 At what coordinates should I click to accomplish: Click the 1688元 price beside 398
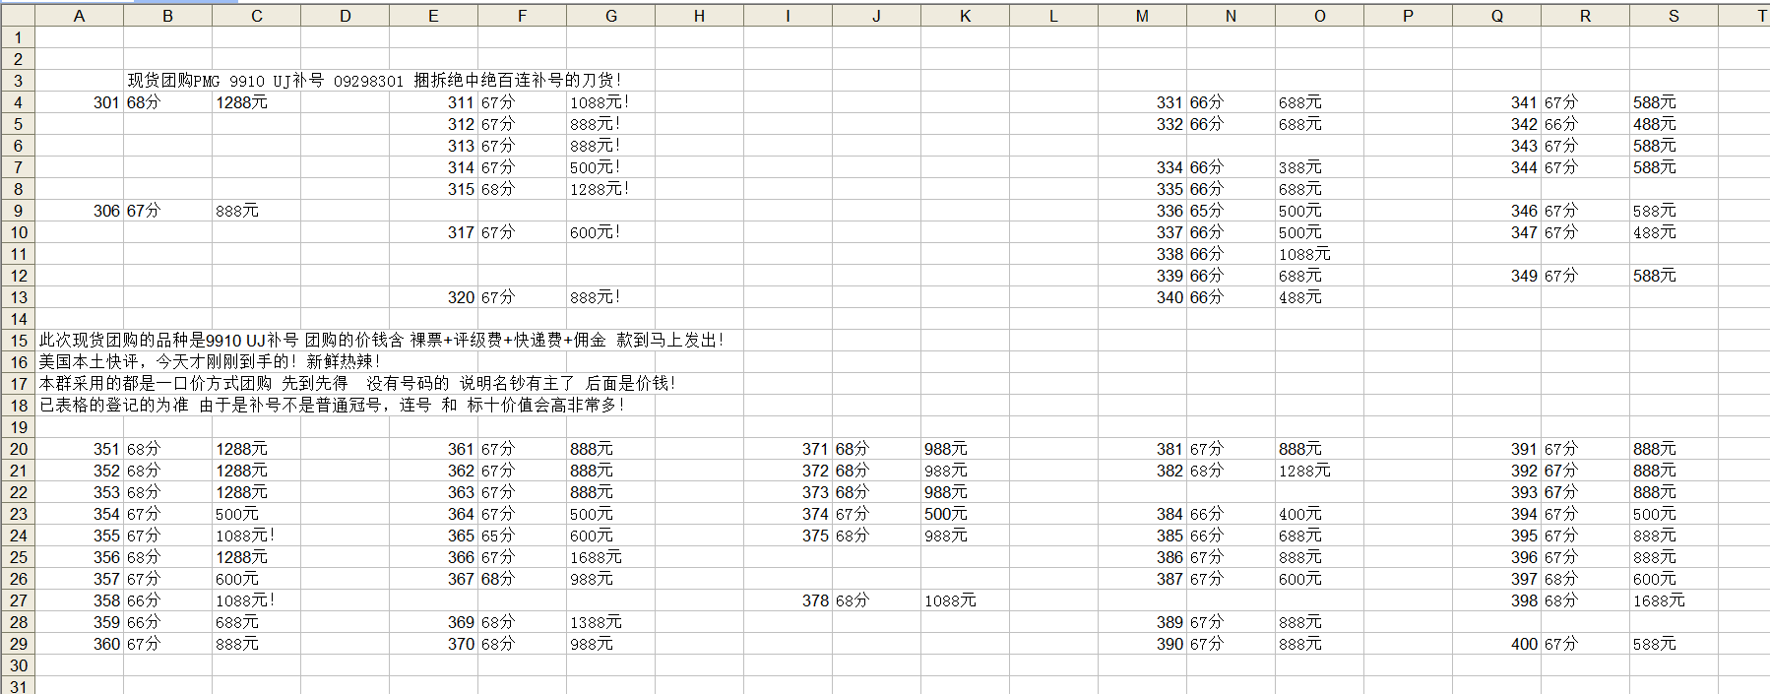point(1659,600)
